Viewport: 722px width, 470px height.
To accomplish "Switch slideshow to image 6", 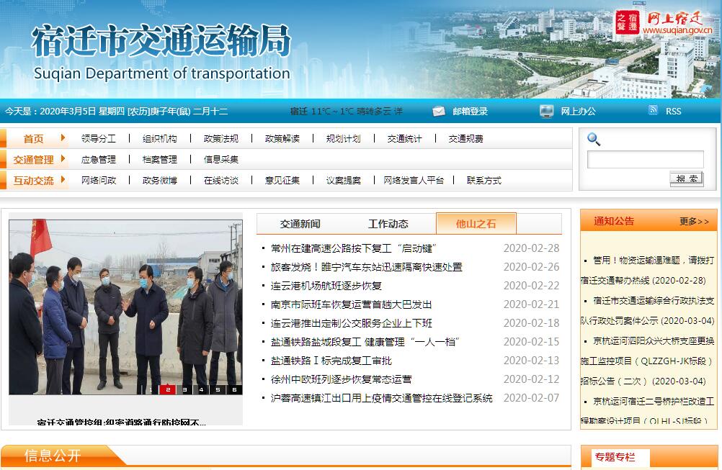I will 234,389.
